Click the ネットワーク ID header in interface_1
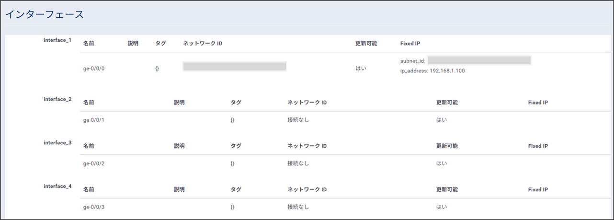This screenshot has width=614, height=220. tap(203, 44)
